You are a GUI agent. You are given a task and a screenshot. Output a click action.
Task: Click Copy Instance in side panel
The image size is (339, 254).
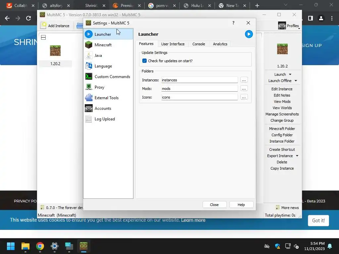click(x=282, y=168)
